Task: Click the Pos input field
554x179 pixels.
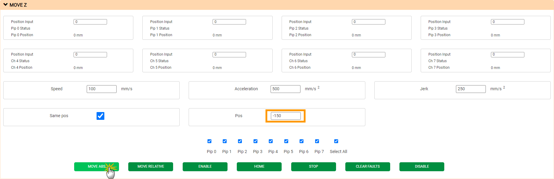Action: click(286, 116)
